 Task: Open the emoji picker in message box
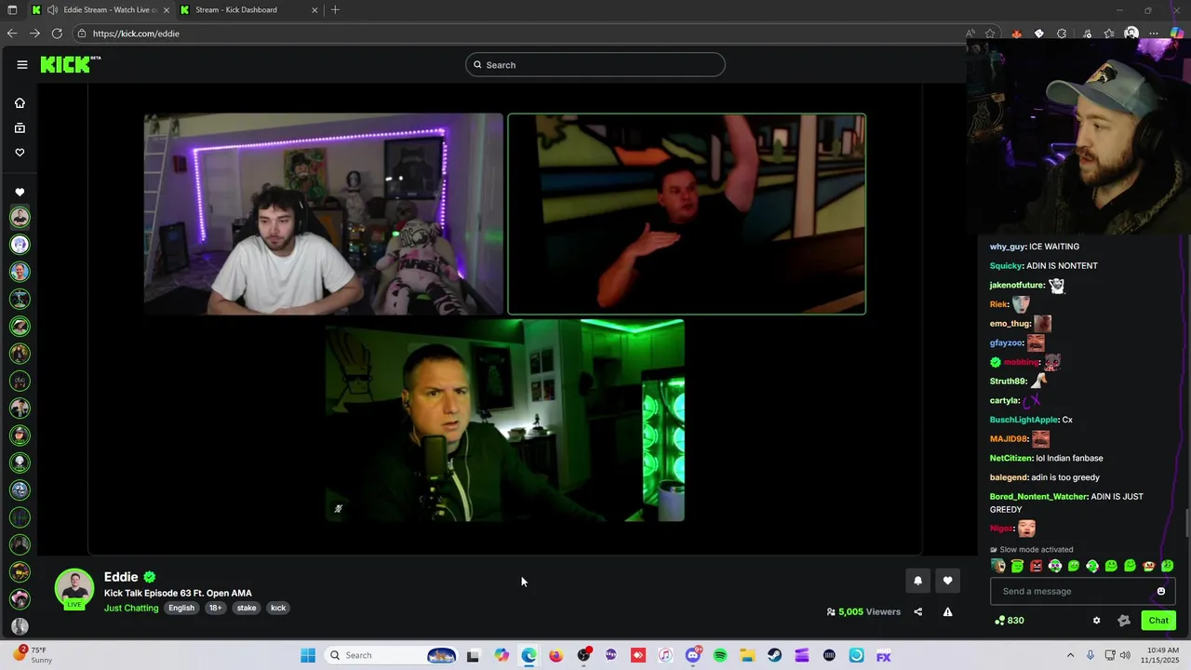click(1160, 591)
